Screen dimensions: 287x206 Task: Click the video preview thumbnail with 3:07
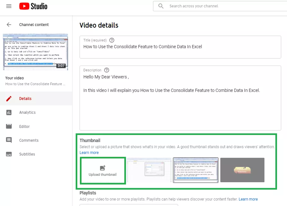(x=35, y=52)
